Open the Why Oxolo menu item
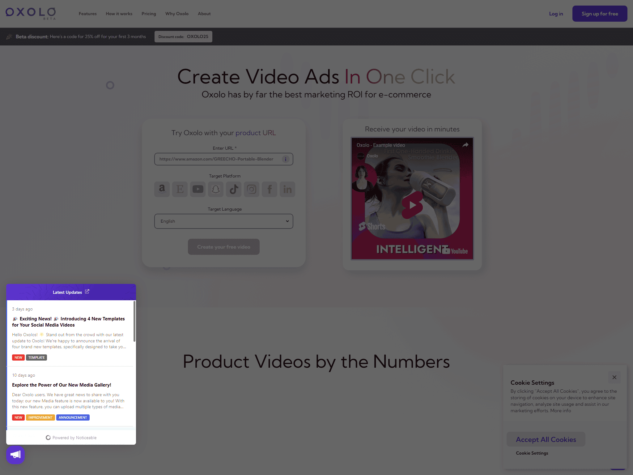The width and height of the screenshot is (633, 475). (177, 14)
